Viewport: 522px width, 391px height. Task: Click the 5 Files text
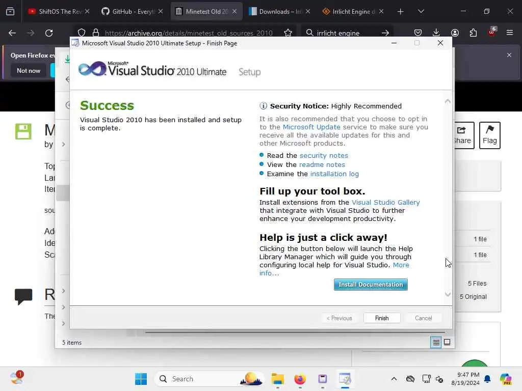point(477,283)
